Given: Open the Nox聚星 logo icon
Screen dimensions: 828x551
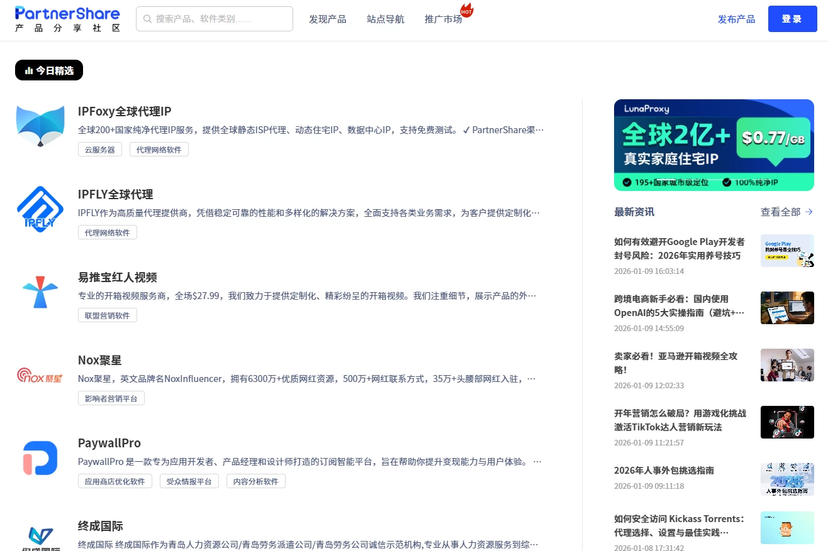Looking at the screenshot, I should pos(40,375).
